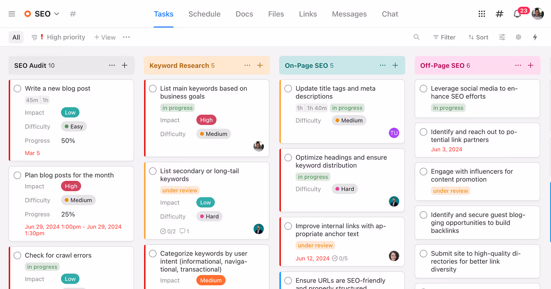Open the hamburger navigation menu
The width and height of the screenshot is (551, 289).
click(x=12, y=14)
